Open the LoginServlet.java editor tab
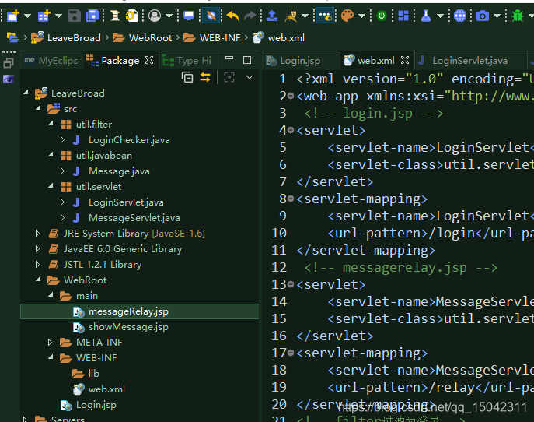Screen dimensions: 534x422 coord(469,61)
